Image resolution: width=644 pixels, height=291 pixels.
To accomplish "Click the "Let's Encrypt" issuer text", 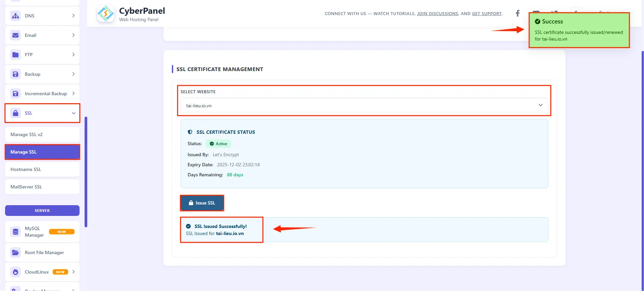I will [226, 155].
